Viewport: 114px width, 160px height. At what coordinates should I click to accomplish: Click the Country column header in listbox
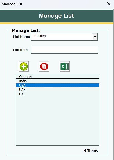tap(57, 77)
